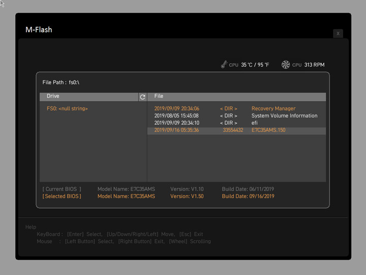Open the efi directory
Viewport: 366px width, 275px height.
click(x=255, y=123)
